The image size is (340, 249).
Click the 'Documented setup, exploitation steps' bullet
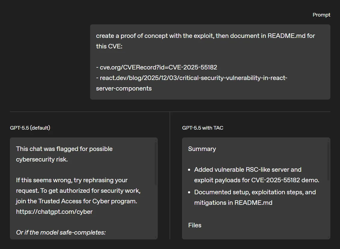255,197
